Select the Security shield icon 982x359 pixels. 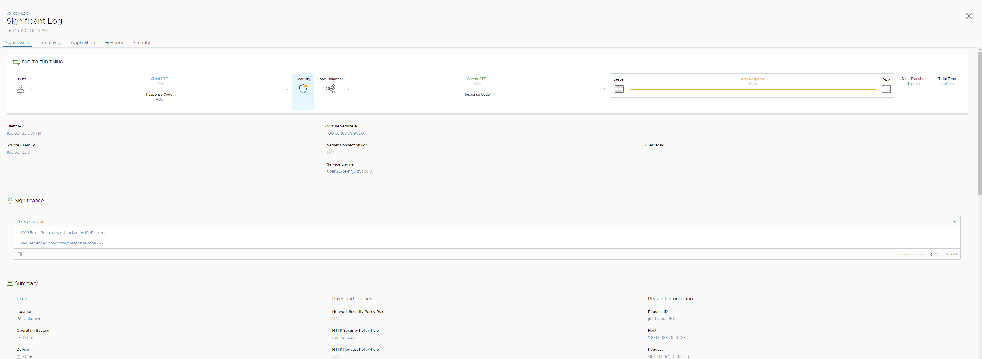303,89
